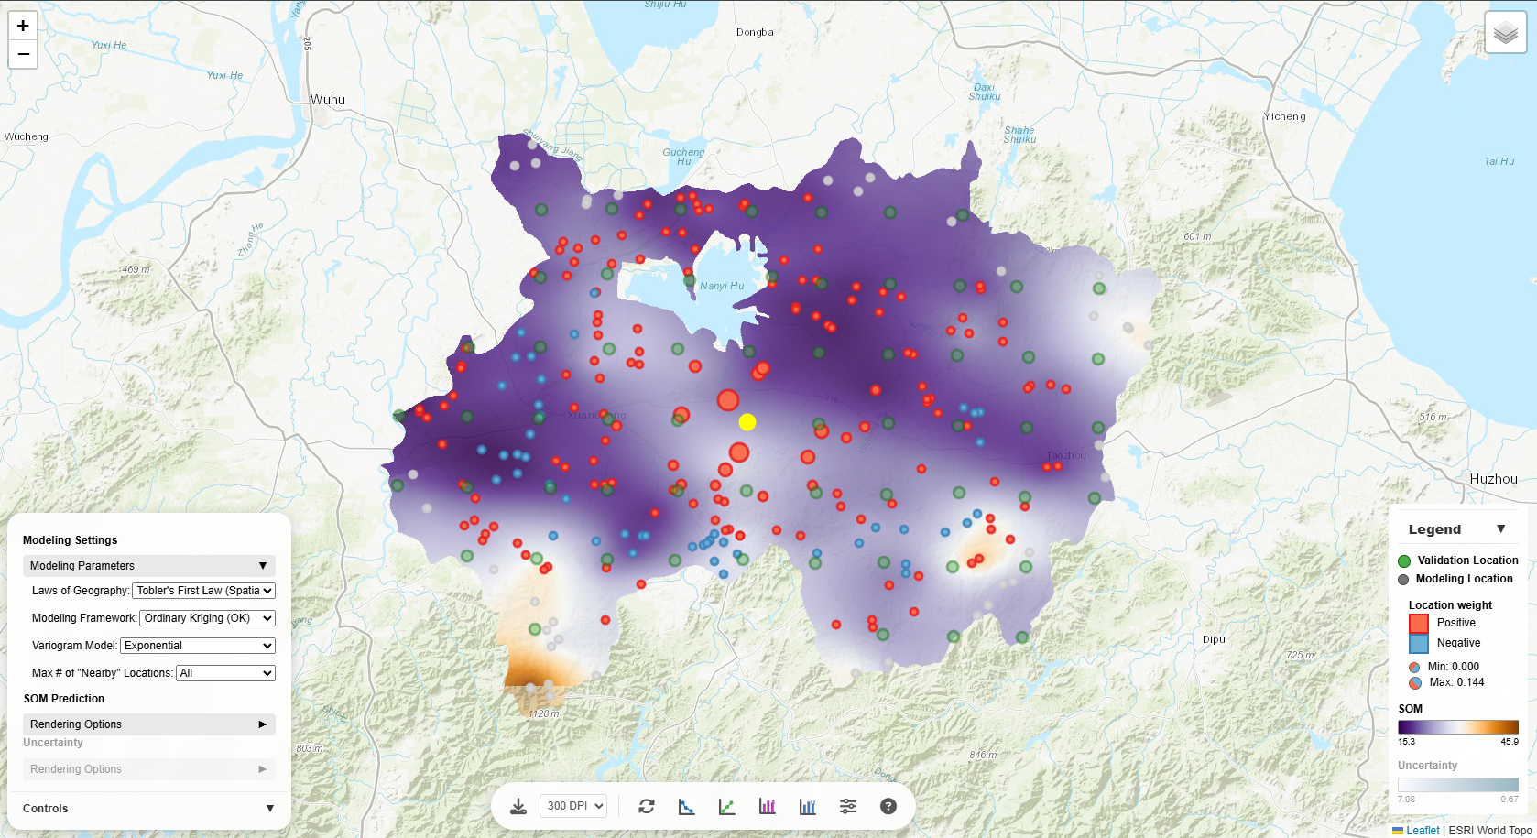Click the Huzhou city label on map
Viewport: 1537px width, 838px height.
point(1494,479)
